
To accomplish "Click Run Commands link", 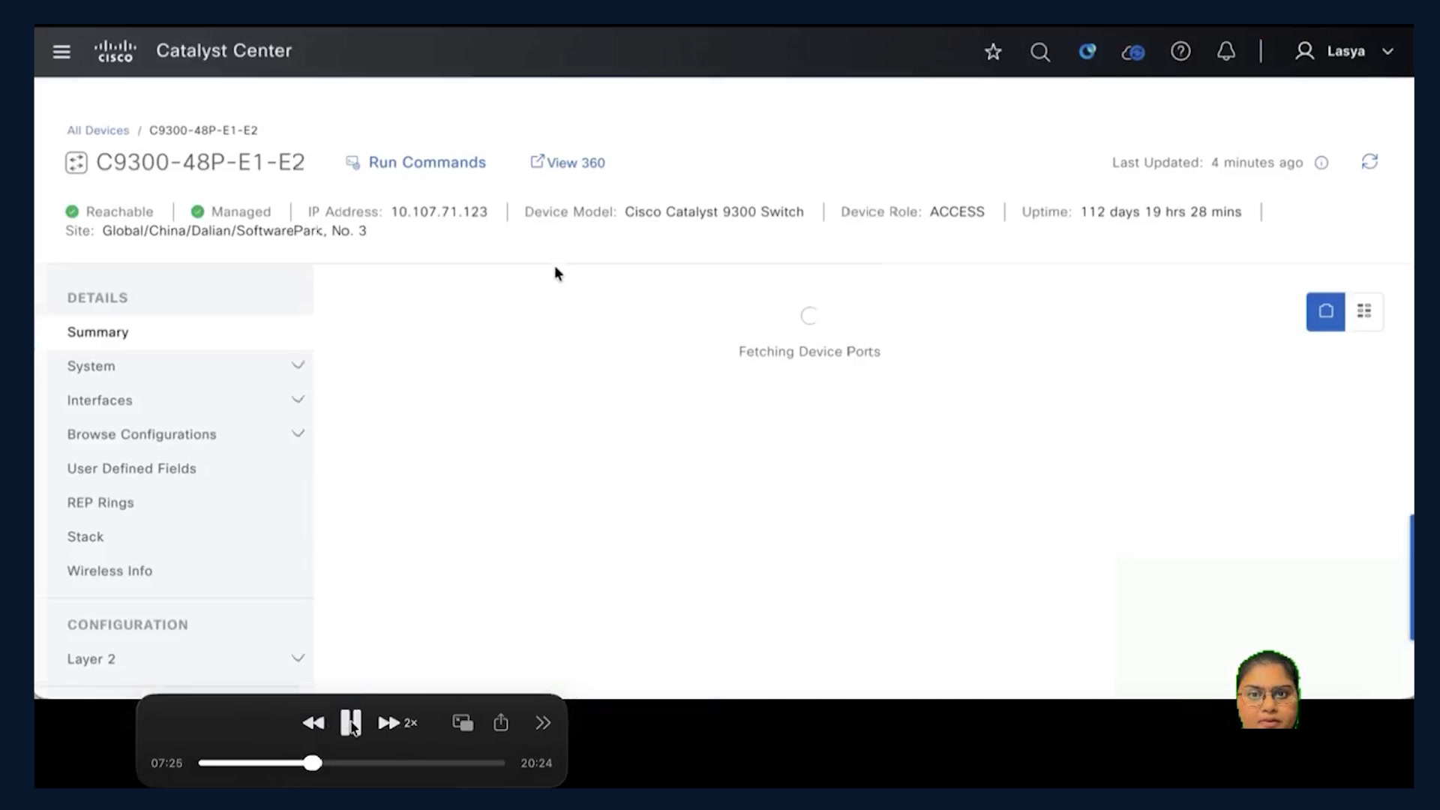I will [x=427, y=163].
